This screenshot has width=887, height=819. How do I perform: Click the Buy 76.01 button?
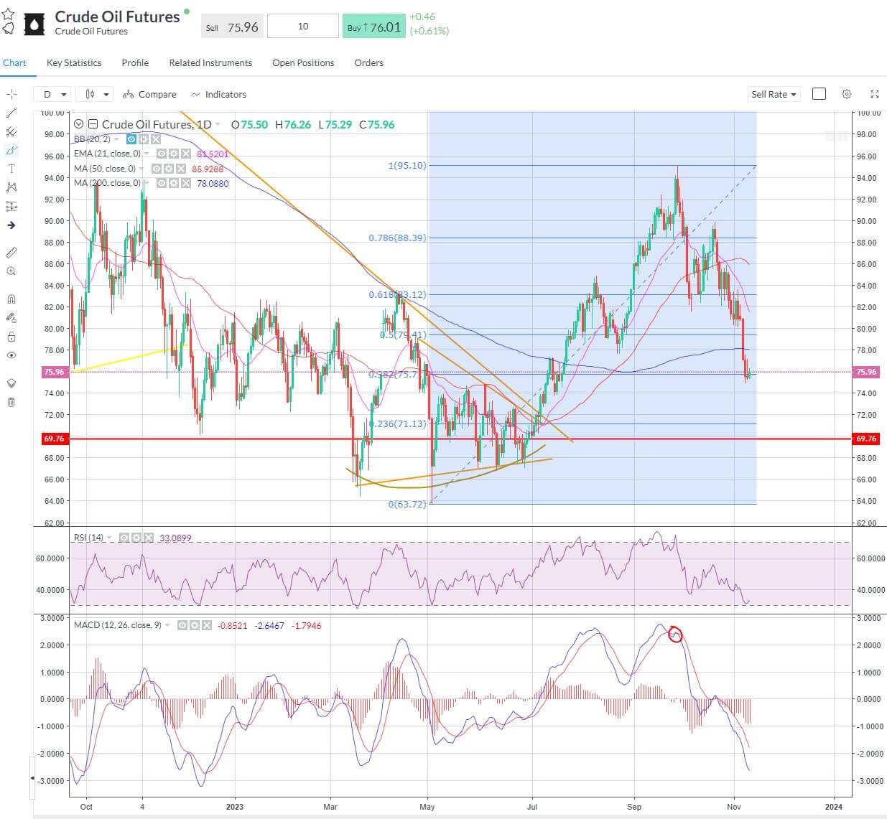tap(373, 27)
